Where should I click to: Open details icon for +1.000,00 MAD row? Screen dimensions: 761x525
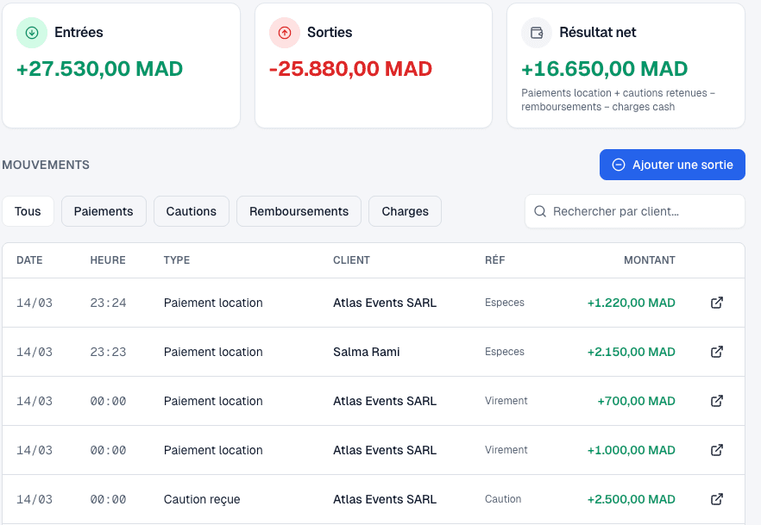point(716,450)
